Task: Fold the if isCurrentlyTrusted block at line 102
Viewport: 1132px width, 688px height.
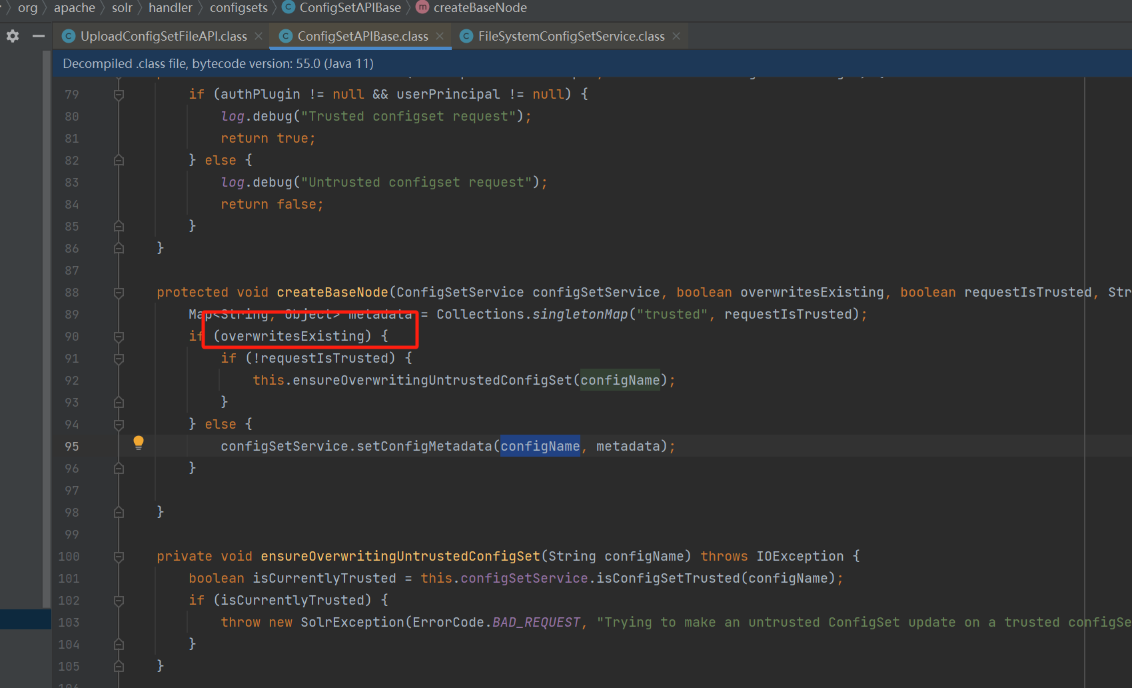Action: point(119,601)
